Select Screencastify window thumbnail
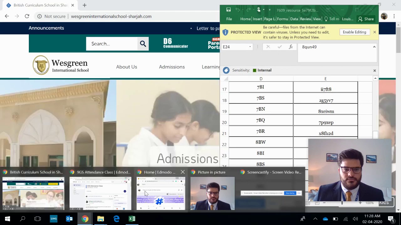The image size is (401, 225). pyautogui.click(x=271, y=189)
